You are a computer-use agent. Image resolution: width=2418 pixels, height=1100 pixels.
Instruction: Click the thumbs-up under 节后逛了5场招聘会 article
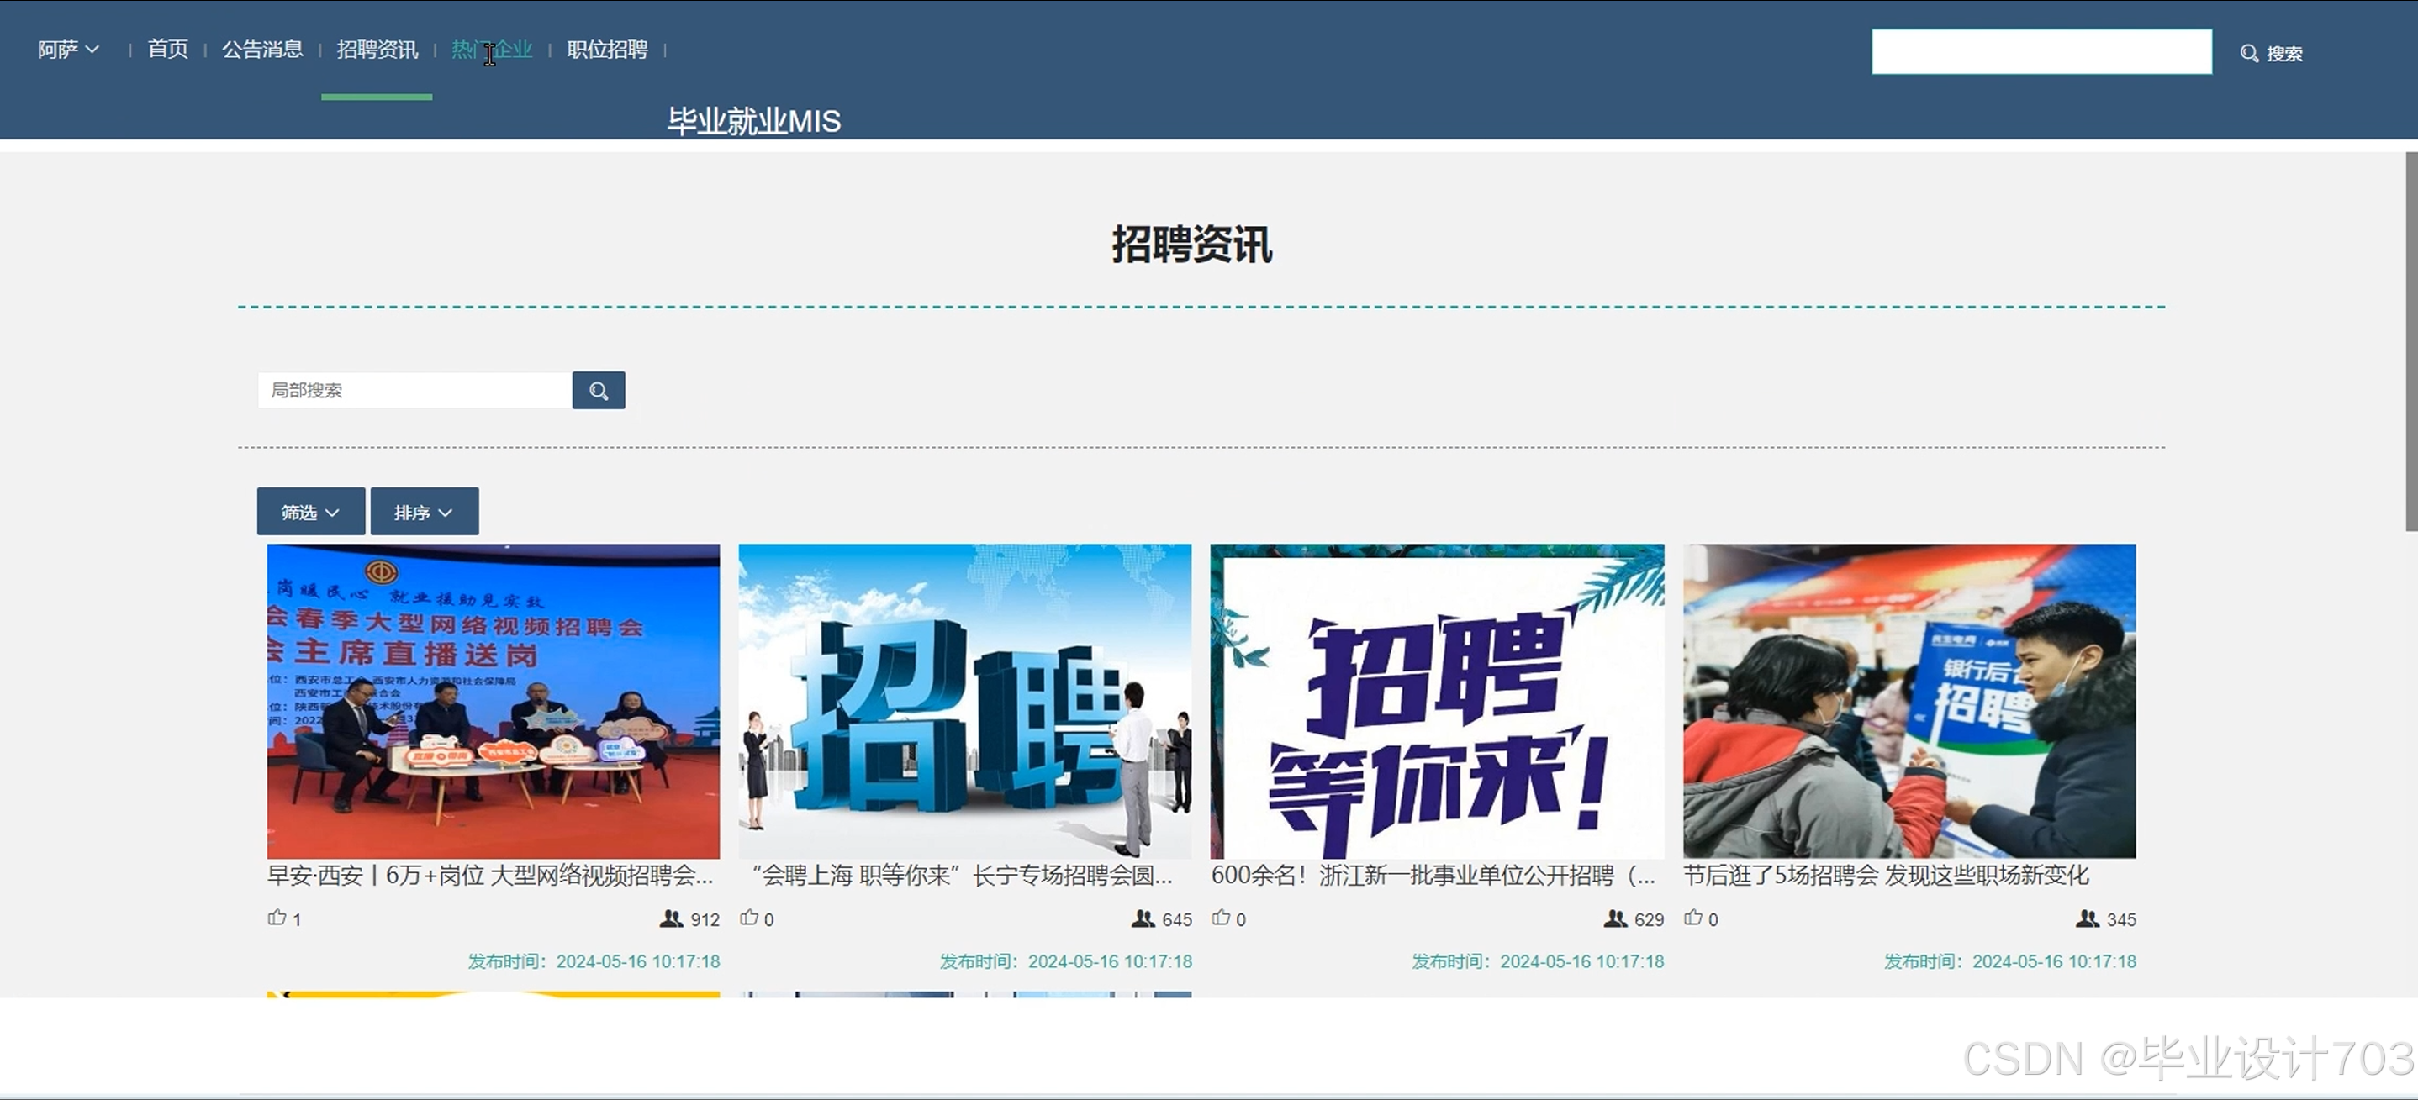click(x=1692, y=918)
